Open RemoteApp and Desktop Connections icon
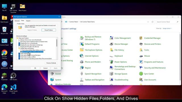This screenshot has height=102, width=182. [x=111, y=68]
